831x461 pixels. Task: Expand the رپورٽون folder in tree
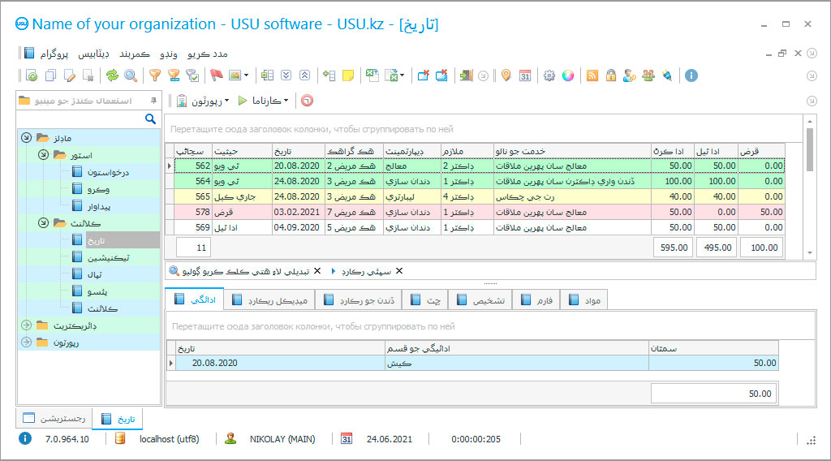click(27, 343)
